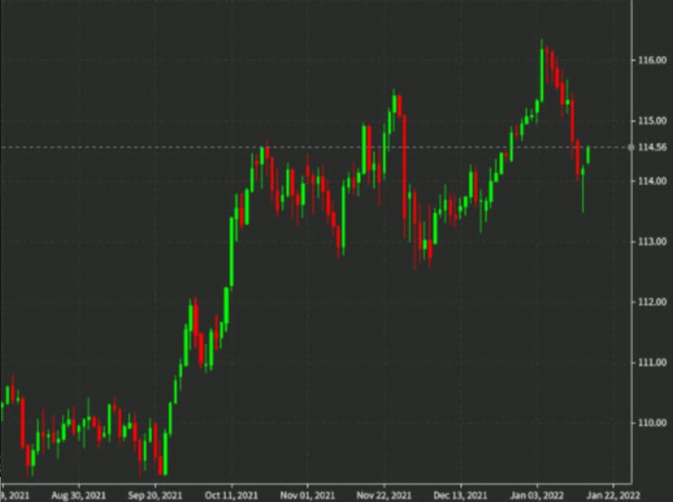
Task: Click the tallest green candle above 116.00
Action: tap(542, 70)
